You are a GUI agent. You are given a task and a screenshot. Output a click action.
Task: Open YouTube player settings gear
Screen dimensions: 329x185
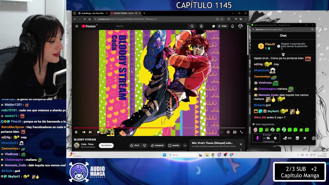[x=228, y=132]
